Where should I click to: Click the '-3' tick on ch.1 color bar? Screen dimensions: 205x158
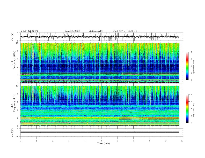click(x=191, y=52)
